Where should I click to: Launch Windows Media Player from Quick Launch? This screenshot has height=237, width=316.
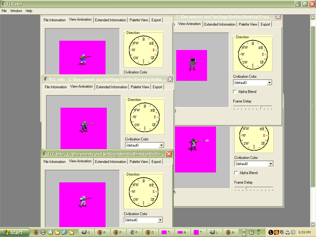point(43,232)
